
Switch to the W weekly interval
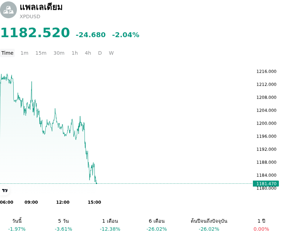click(x=111, y=53)
